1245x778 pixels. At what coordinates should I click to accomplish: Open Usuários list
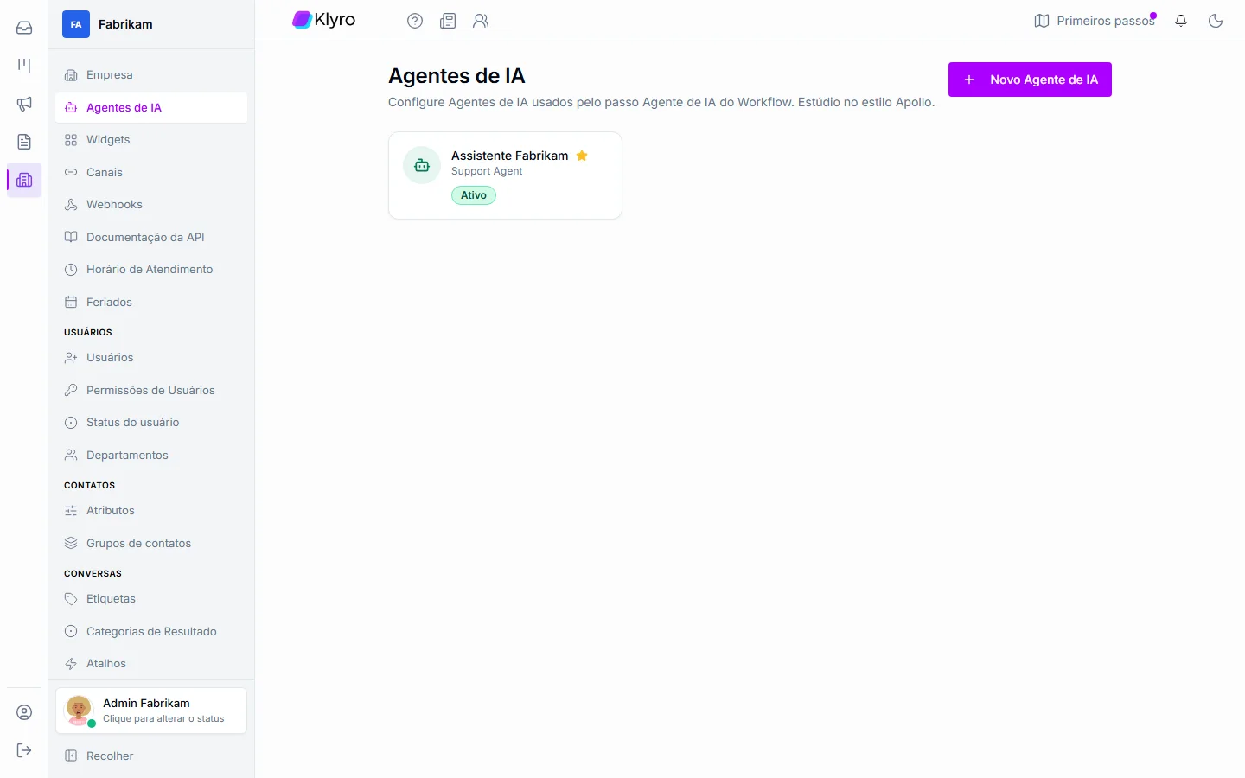151,358
